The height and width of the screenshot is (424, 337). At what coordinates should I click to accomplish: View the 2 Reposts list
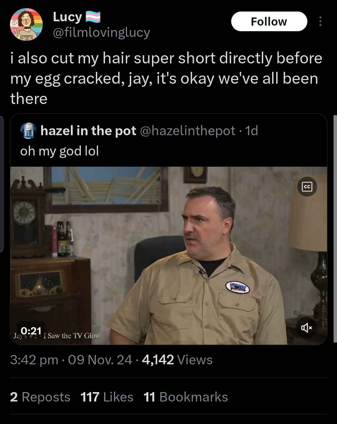click(40, 397)
